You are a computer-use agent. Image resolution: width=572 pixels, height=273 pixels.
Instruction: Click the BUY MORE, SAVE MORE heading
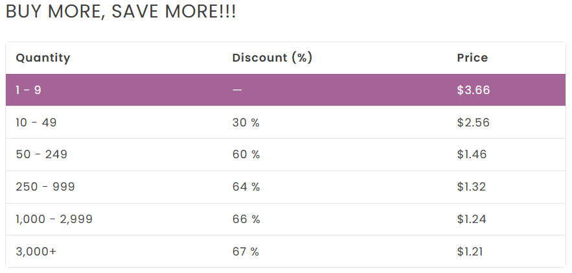click(120, 12)
